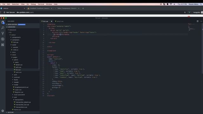Expand the store folder
Viewport: 203px width, 114px height.
(14, 52)
